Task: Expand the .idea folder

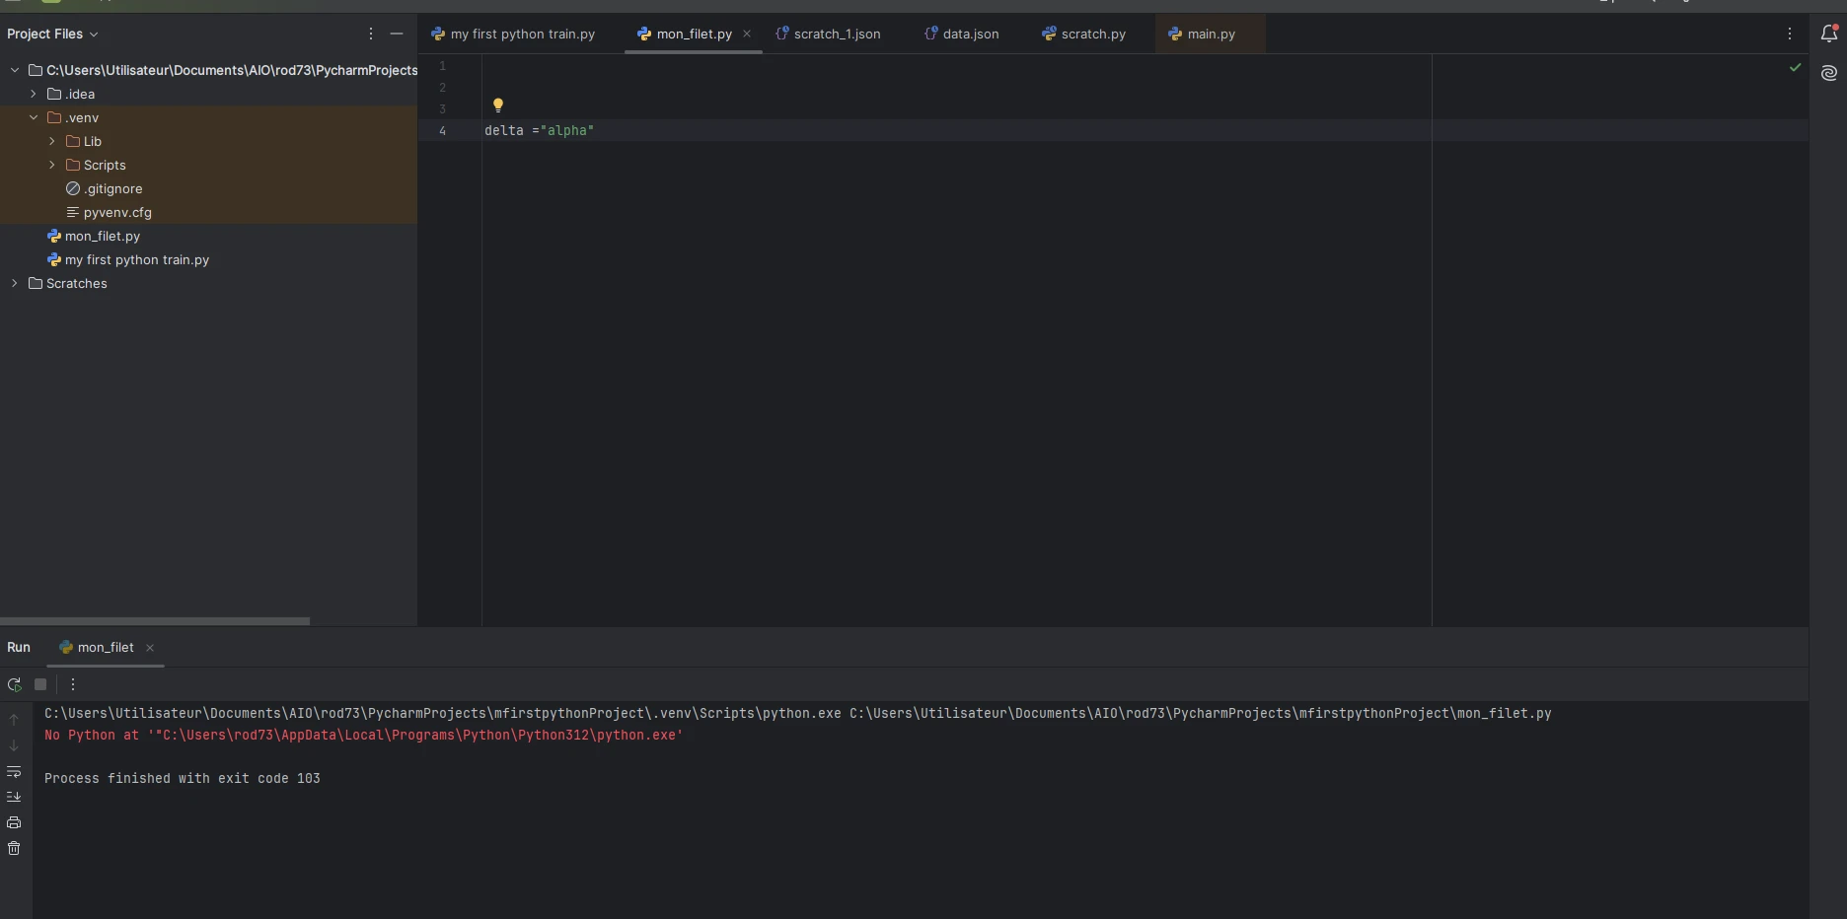Action: point(34,94)
